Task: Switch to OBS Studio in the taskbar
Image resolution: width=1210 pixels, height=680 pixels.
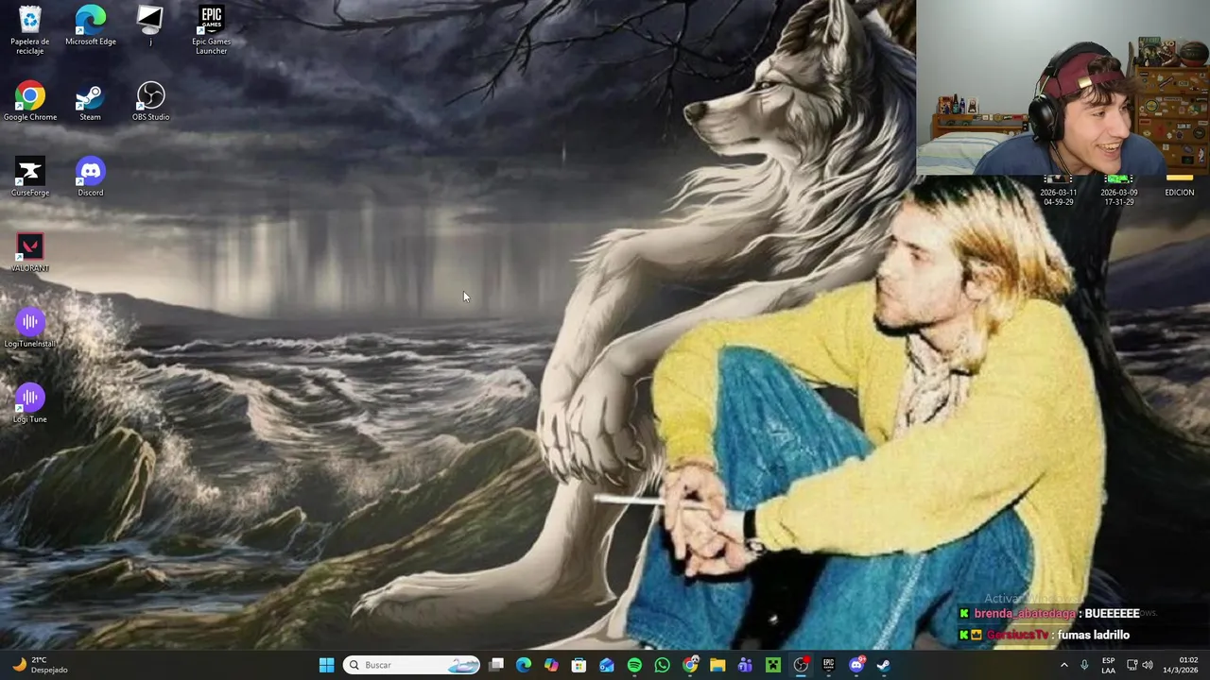Action: click(801, 665)
